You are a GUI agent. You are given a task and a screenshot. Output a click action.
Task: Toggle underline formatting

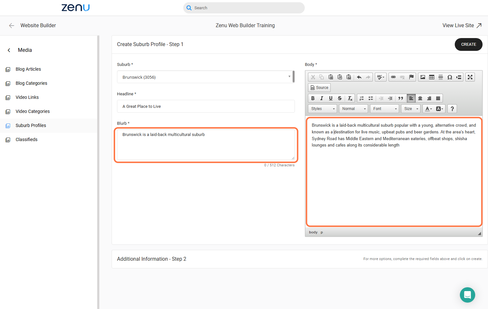coord(331,98)
